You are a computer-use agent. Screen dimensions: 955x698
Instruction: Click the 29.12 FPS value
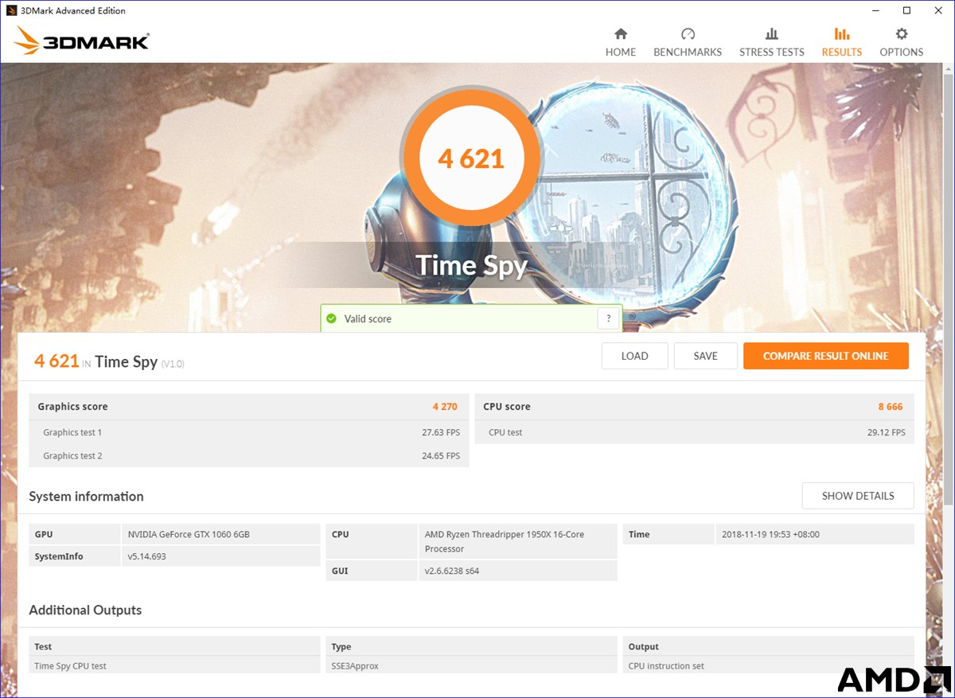click(x=886, y=432)
